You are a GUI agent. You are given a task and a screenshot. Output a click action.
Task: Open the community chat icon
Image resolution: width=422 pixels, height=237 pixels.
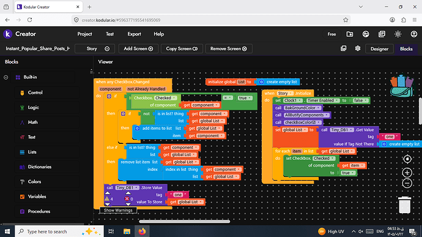click(x=366, y=34)
